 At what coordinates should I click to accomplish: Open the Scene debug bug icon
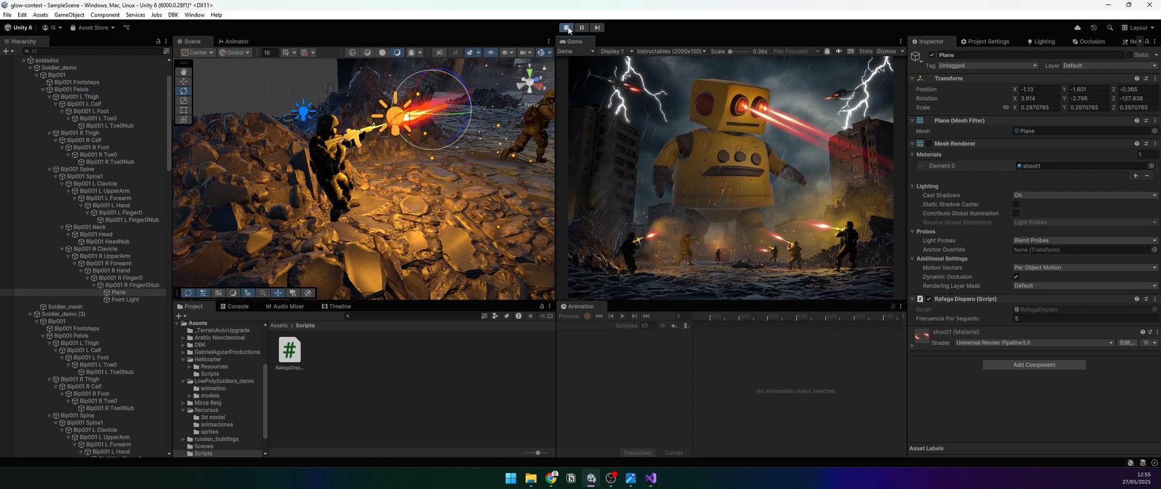point(411,53)
